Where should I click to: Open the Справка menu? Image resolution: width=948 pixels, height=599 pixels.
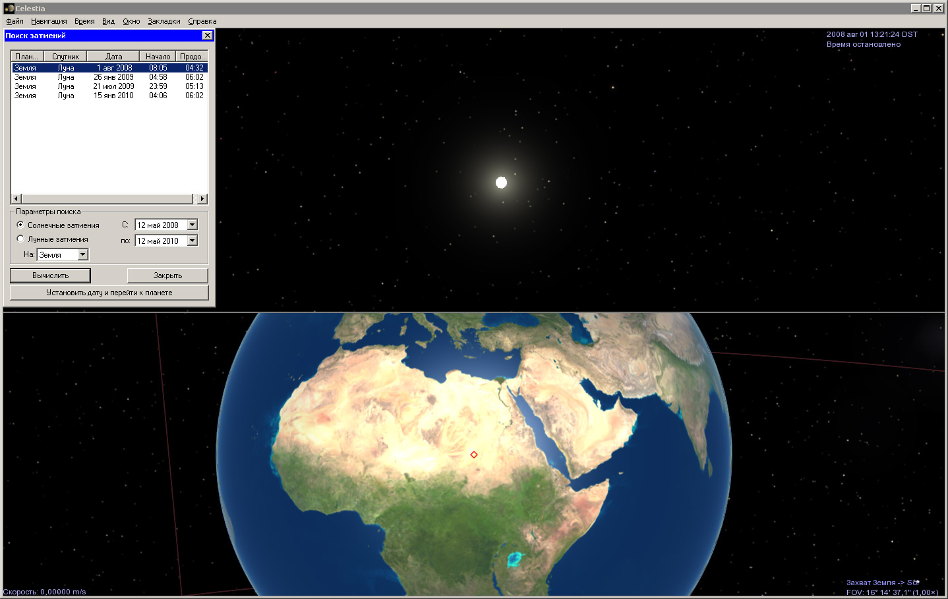coord(202,21)
